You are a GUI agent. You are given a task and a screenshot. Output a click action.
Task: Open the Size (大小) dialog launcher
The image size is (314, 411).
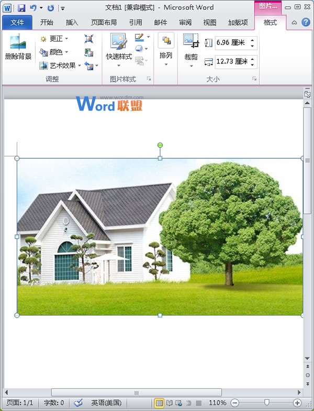pyautogui.click(x=254, y=79)
